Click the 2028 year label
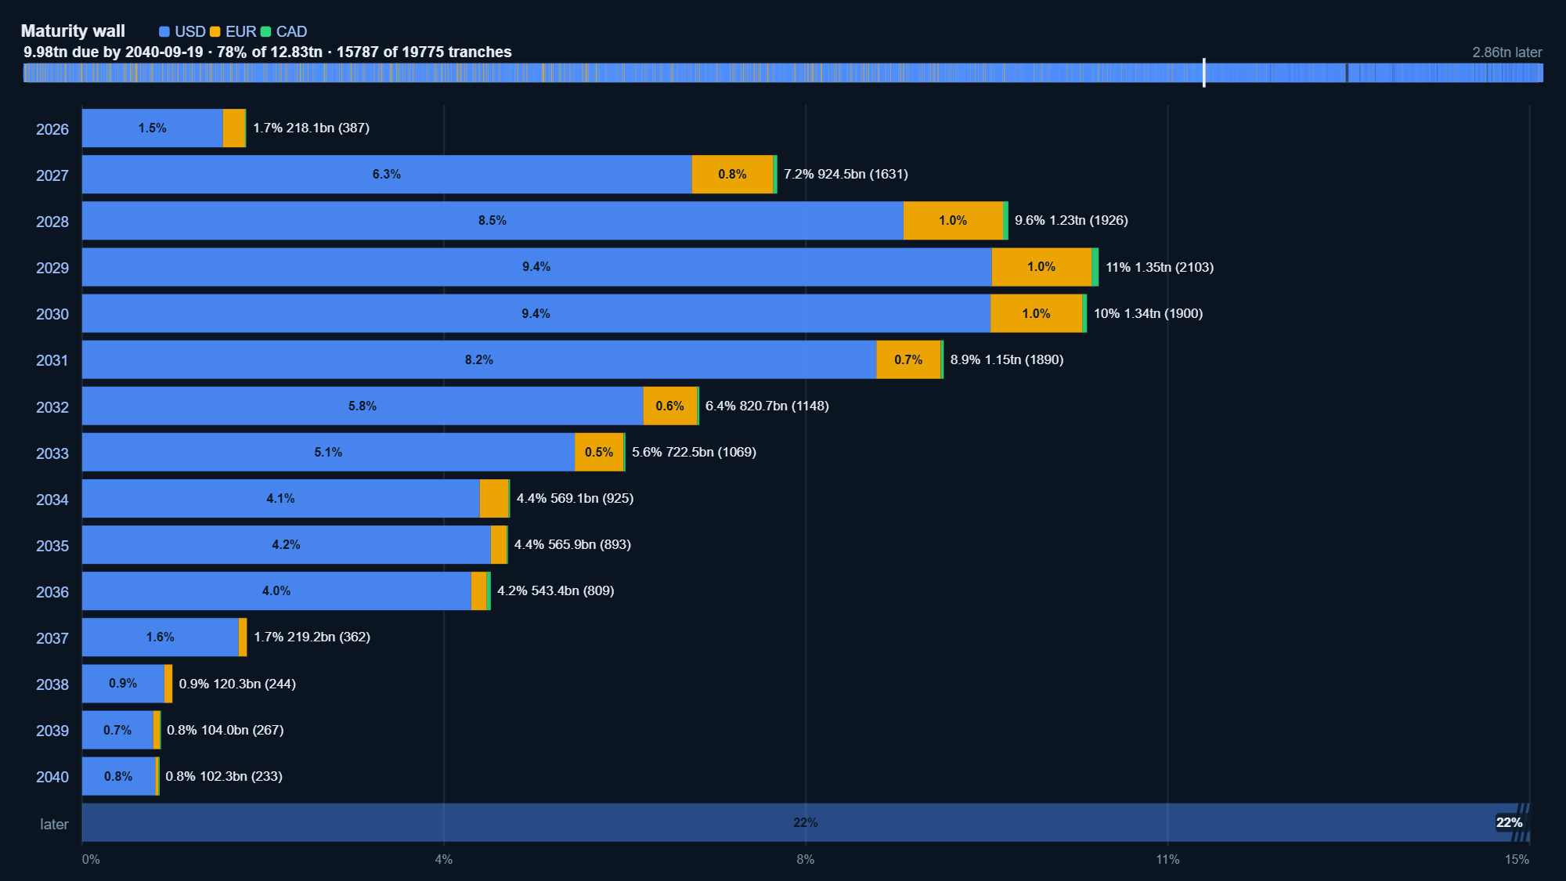 (x=52, y=222)
